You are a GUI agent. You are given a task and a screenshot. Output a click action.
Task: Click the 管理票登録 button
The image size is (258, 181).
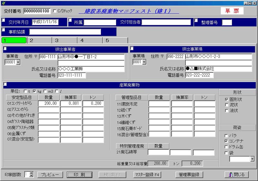(189, 175)
